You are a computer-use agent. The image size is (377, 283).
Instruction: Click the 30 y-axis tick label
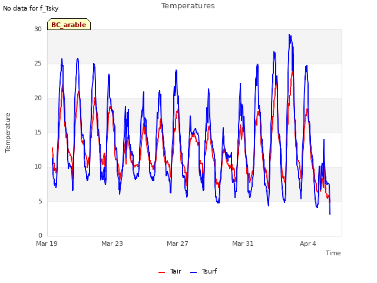[38, 29]
